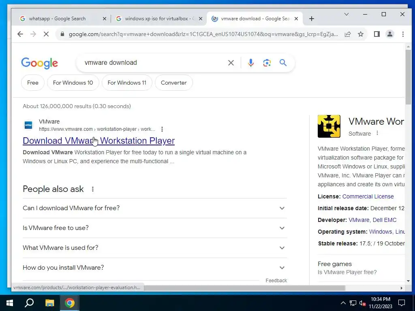Click the Feedback link
415x311 pixels.
276,281
